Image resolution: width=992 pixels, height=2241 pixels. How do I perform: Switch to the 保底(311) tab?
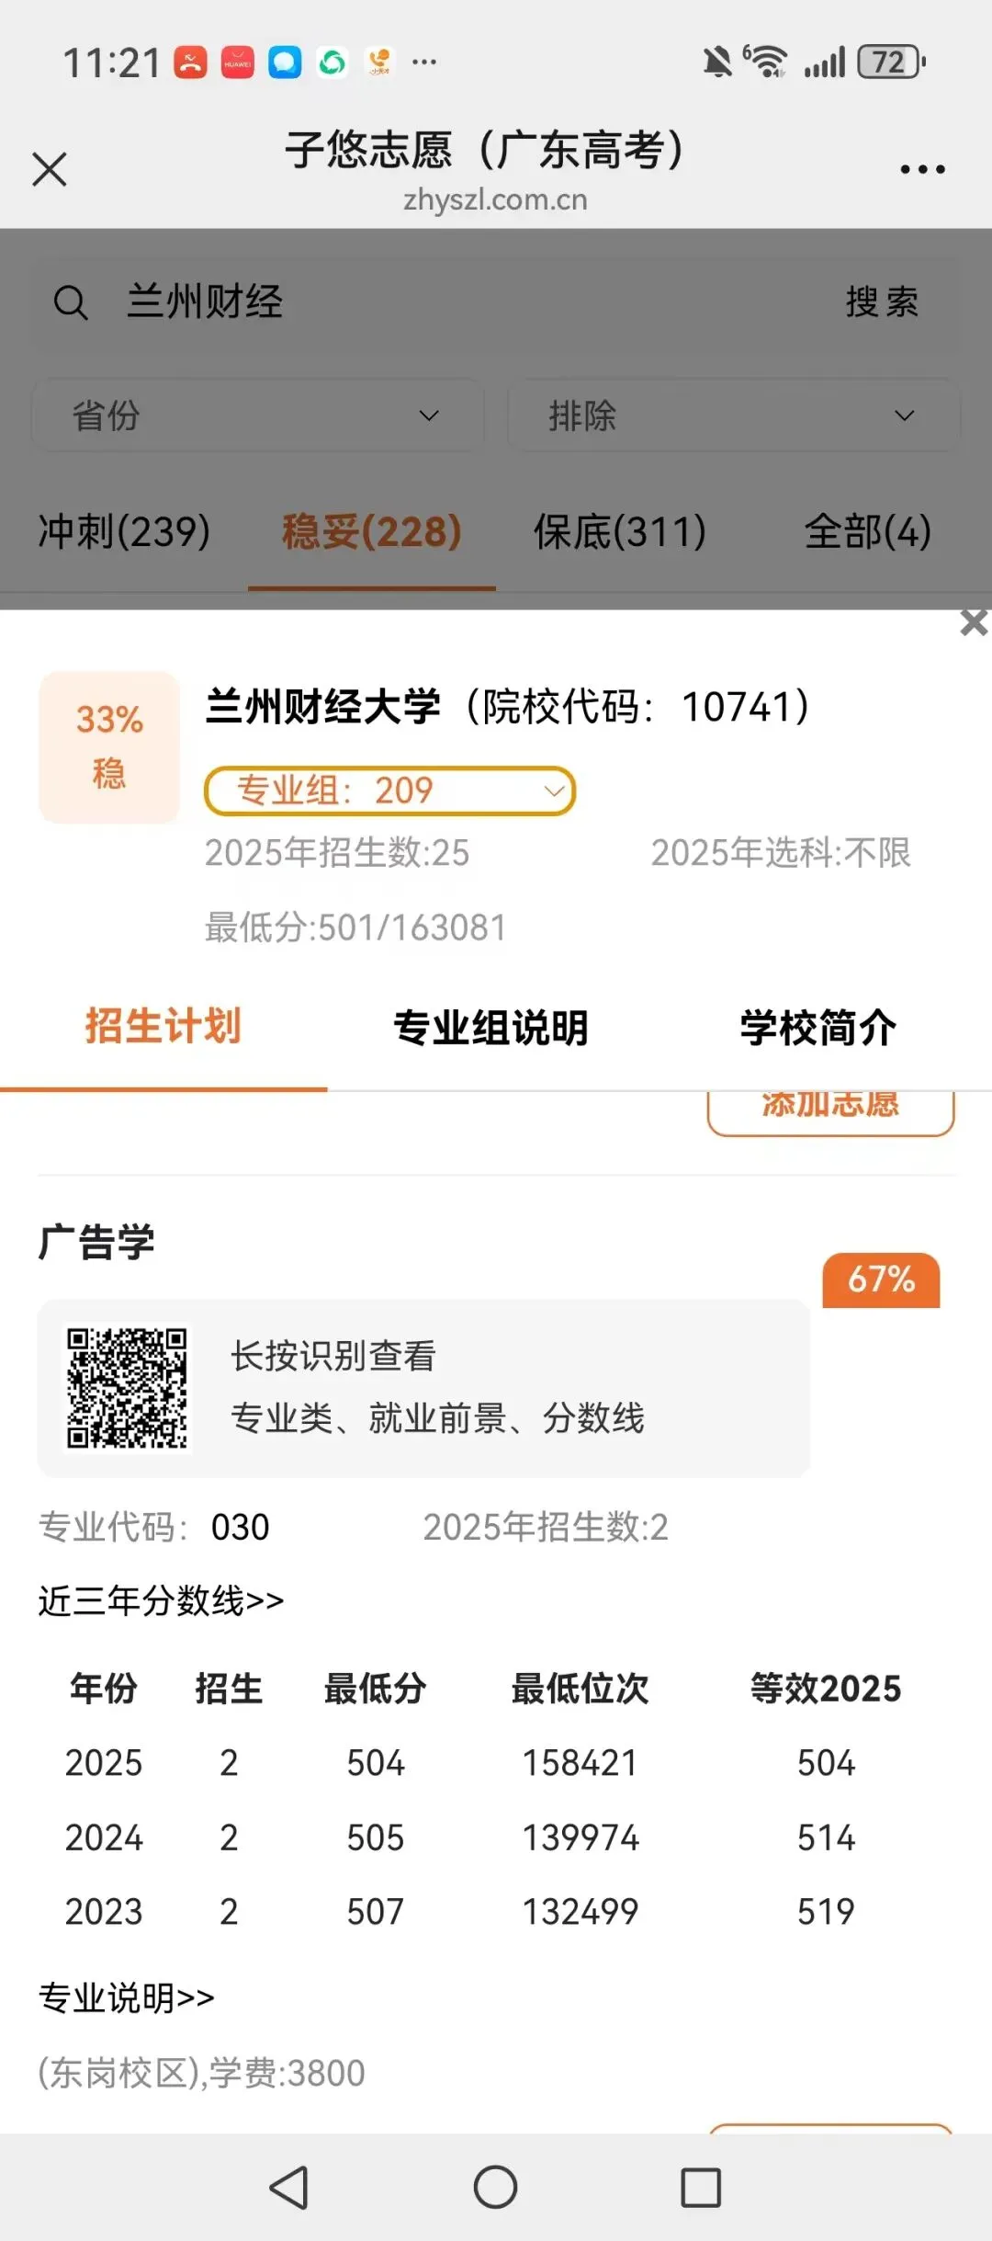620,531
